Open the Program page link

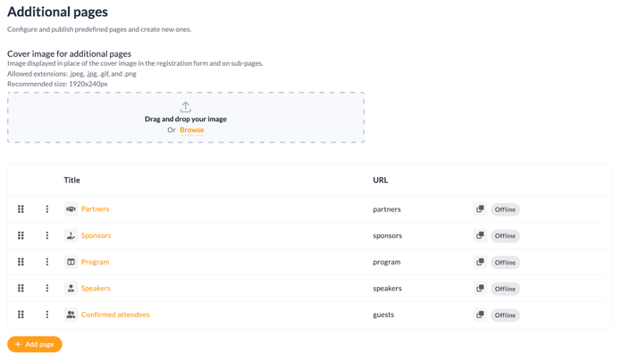(x=95, y=262)
